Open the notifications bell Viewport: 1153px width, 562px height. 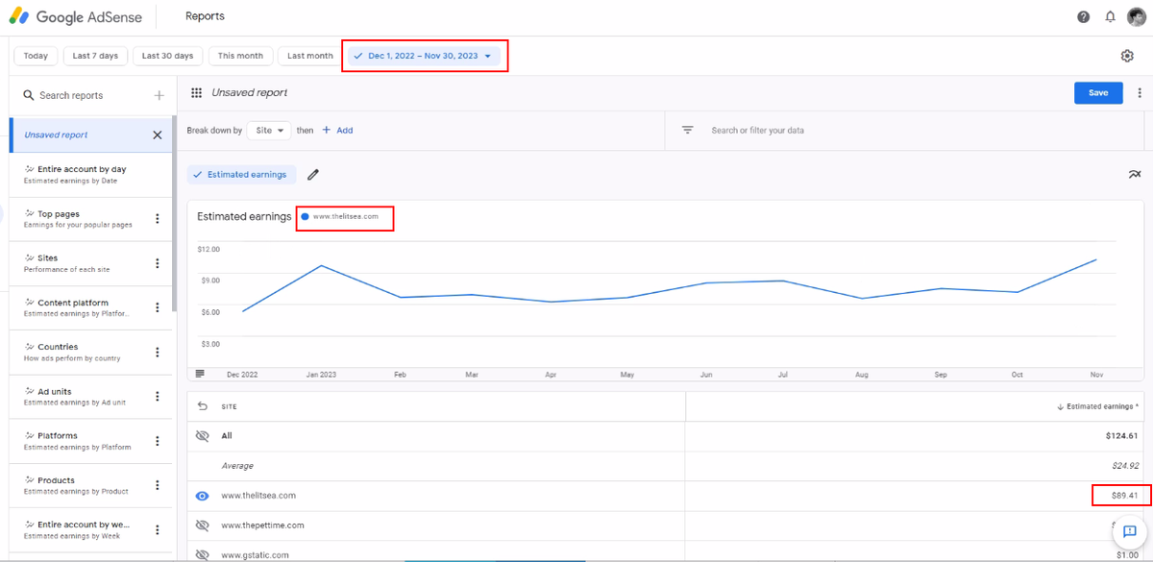point(1110,16)
